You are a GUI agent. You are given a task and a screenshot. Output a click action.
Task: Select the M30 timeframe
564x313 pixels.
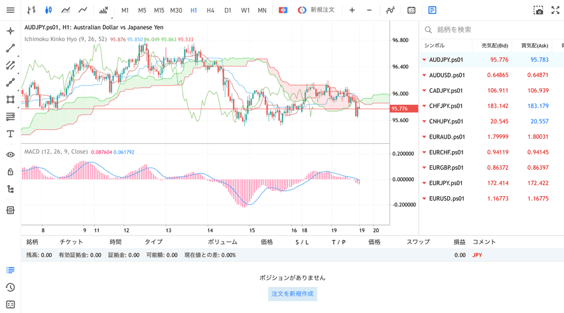(176, 11)
